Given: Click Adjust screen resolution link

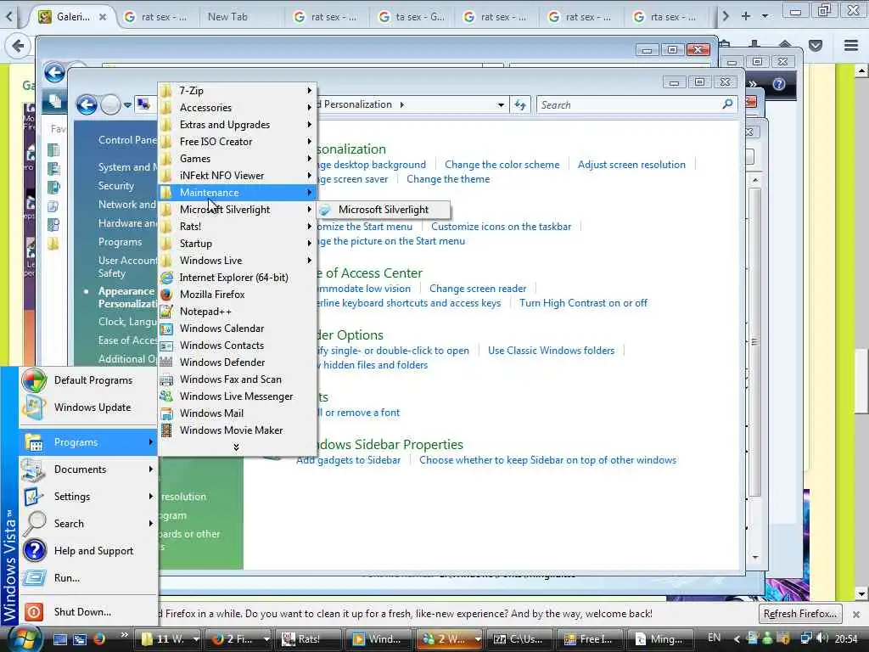Looking at the screenshot, I should [x=631, y=165].
